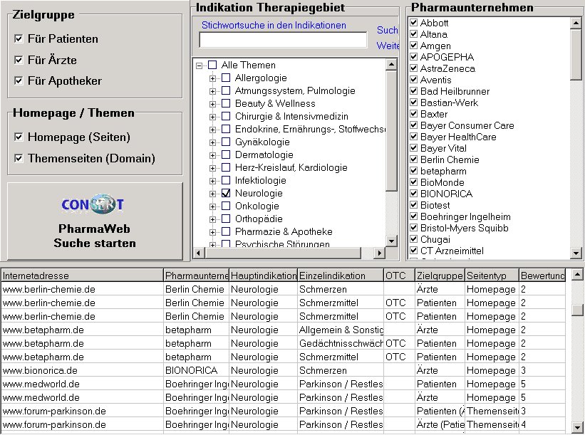This screenshot has width=585, height=435.
Task: Click the company list scroll-up arrow
Action: click(576, 23)
